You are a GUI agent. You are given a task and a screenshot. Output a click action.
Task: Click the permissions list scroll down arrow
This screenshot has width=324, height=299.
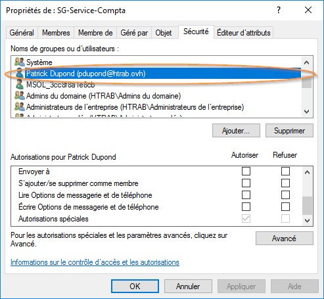(307, 220)
